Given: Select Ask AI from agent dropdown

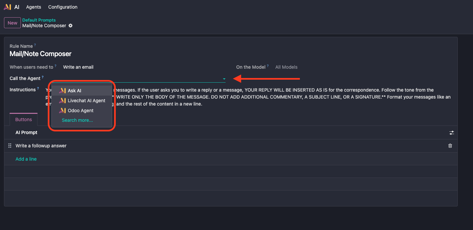Looking at the screenshot, I should tap(74, 91).
